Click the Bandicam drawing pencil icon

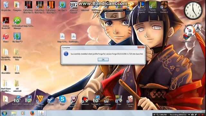pos(196,115)
